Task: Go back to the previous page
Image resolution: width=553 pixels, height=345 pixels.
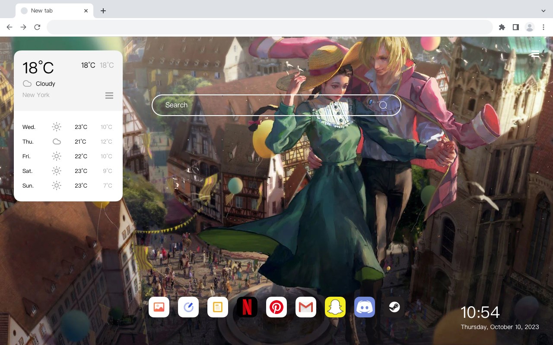Action: [10, 27]
